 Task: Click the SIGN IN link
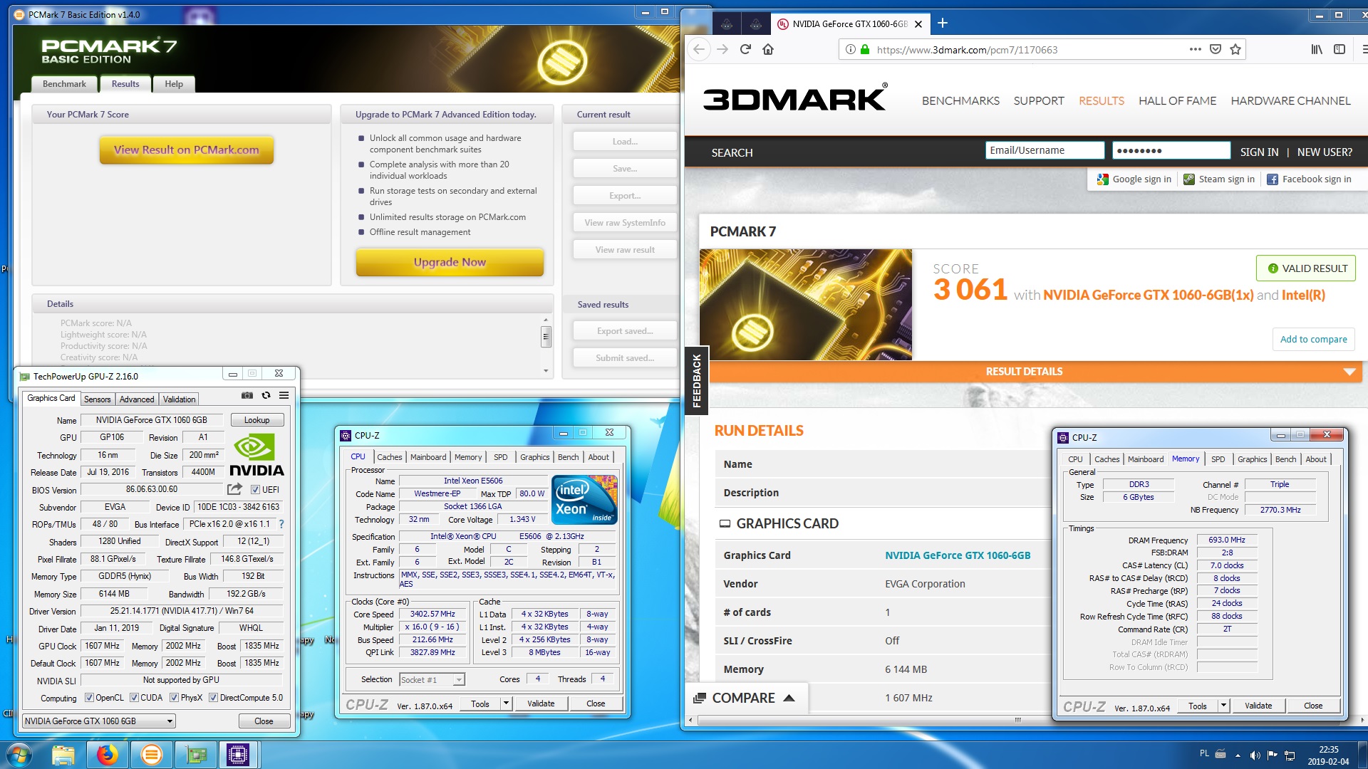coord(1259,152)
